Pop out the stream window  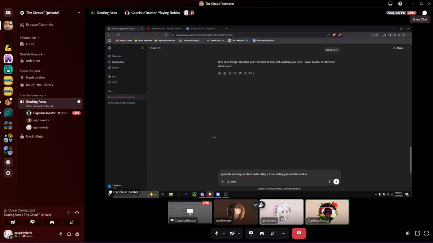[417, 233]
